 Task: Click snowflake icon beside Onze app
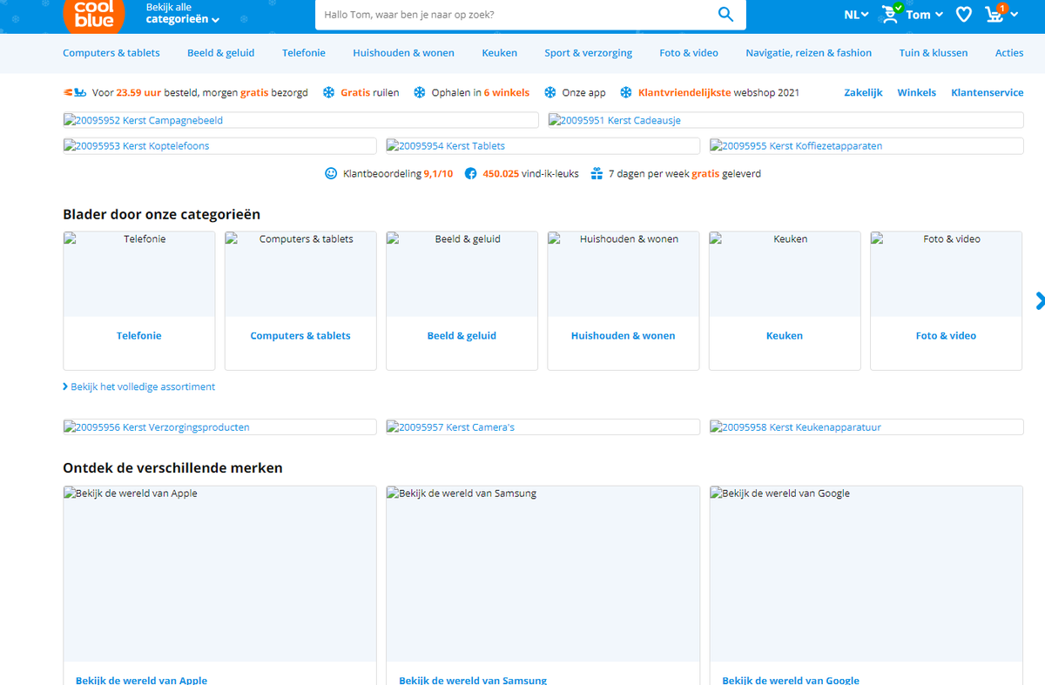coord(550,92)
